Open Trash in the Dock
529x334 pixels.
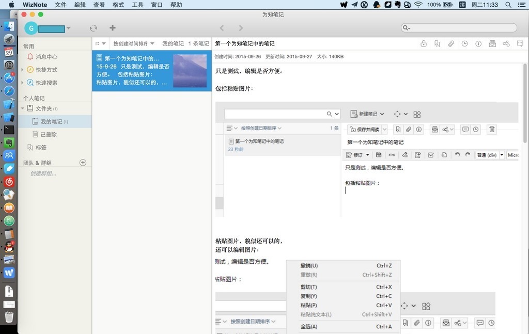9,317
